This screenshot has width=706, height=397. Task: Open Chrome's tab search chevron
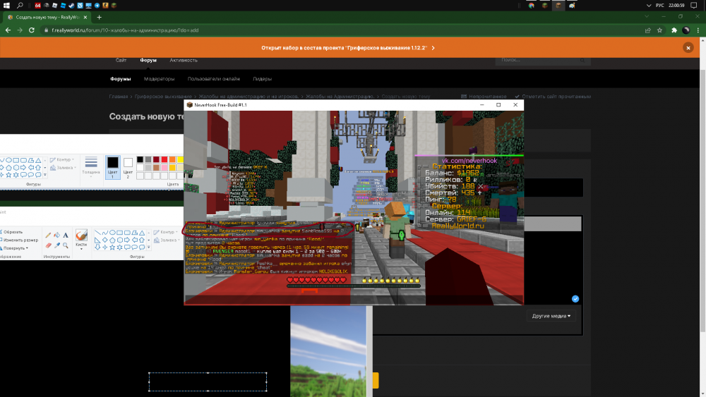[647, 17]
